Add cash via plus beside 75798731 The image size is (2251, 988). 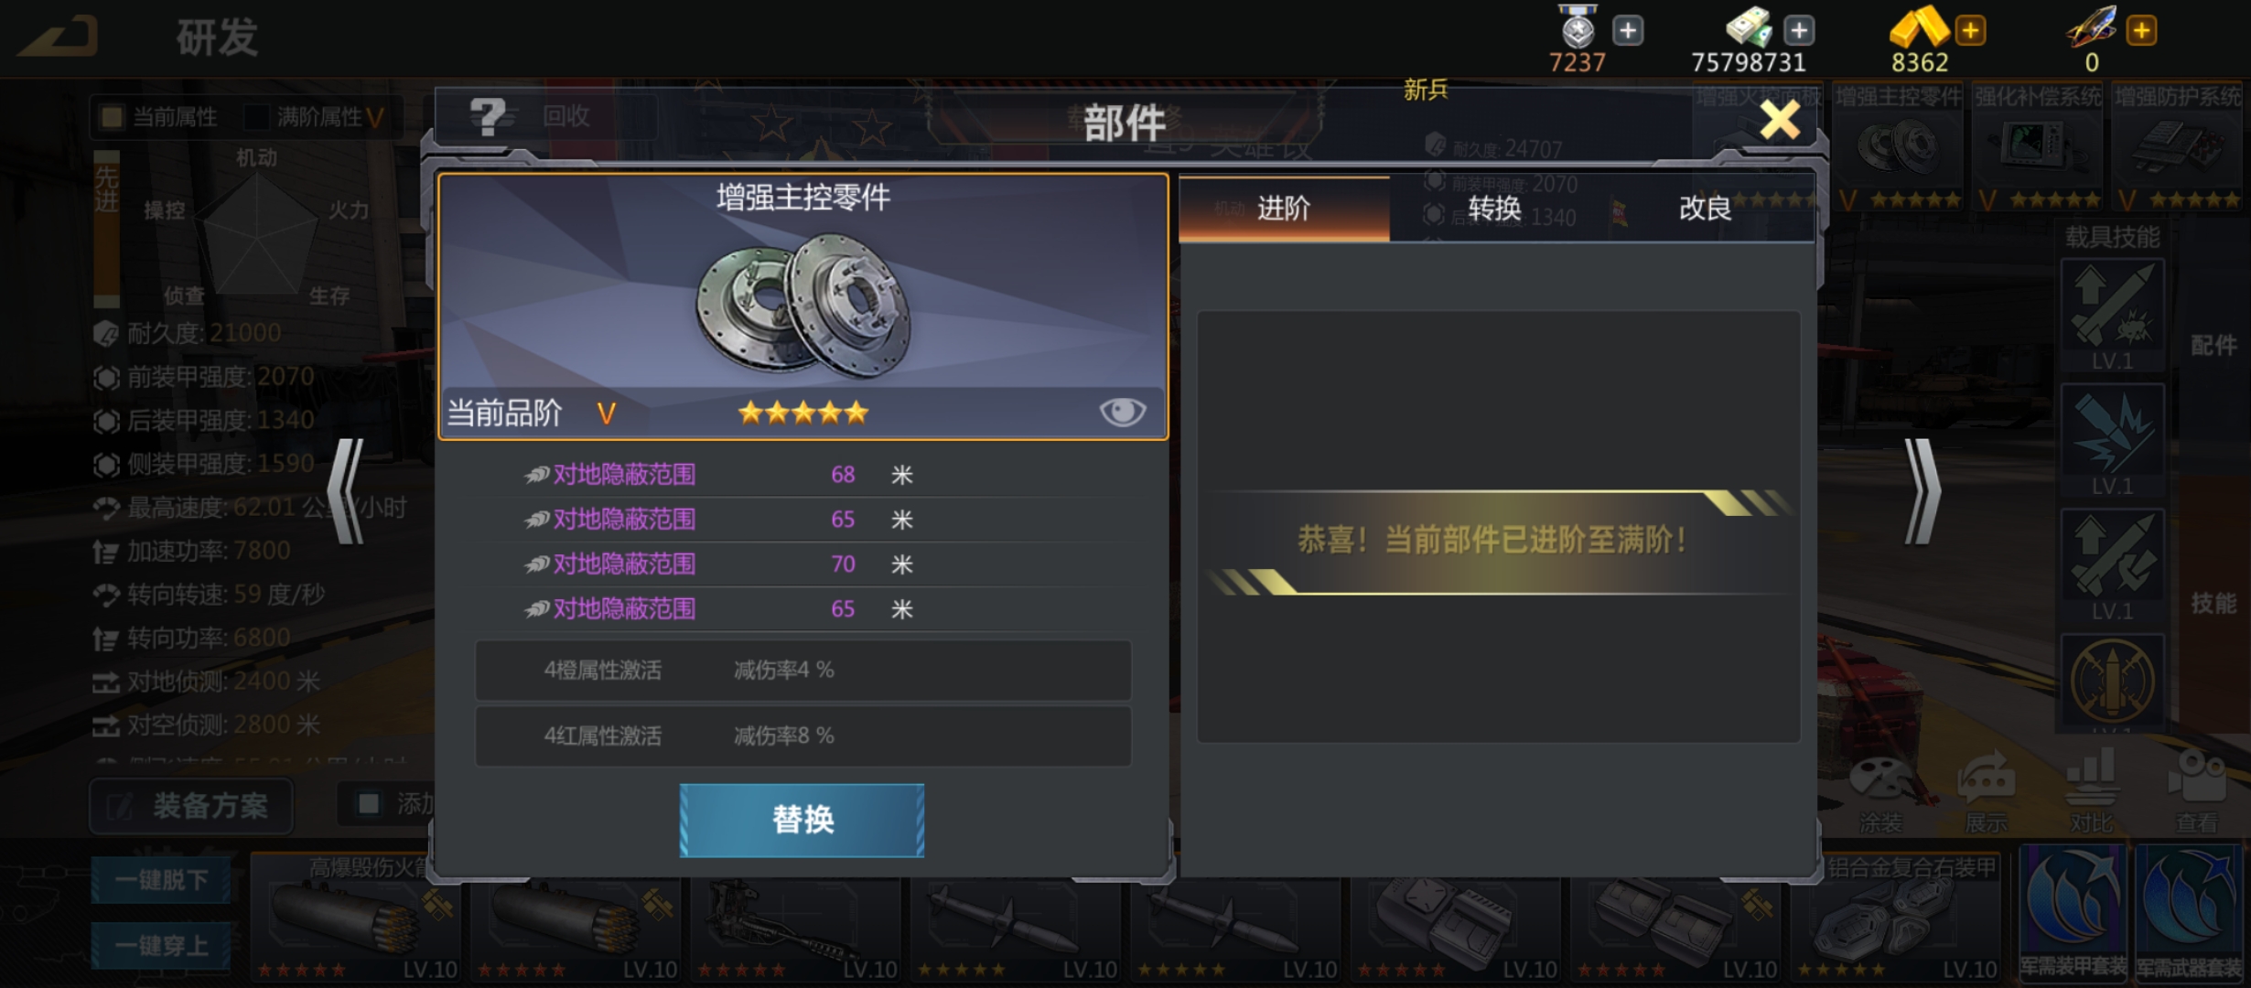pos(1798,31)
